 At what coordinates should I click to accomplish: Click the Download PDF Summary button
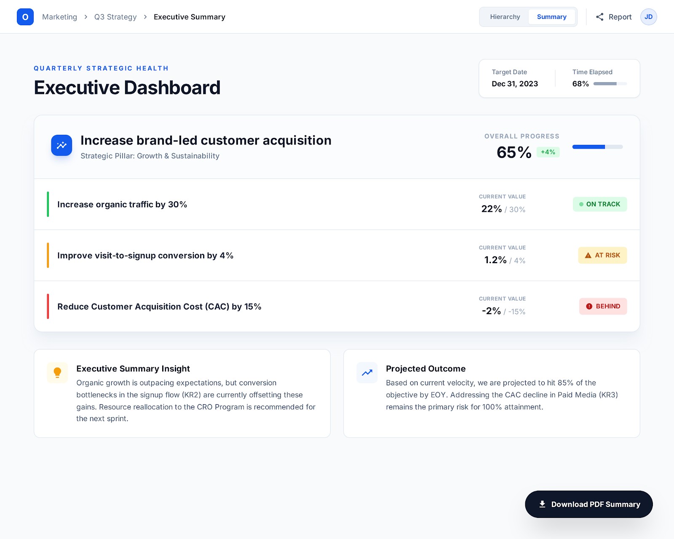click(x=588, y=504)
